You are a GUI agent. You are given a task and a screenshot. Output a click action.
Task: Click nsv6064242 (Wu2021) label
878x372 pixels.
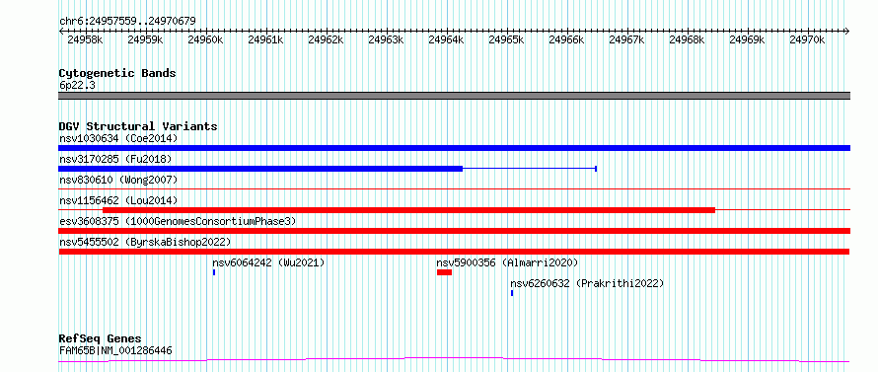268,262
